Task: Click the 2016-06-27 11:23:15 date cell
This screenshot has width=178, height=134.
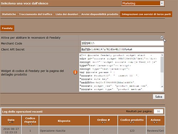Action: click(x=11, y=130)
